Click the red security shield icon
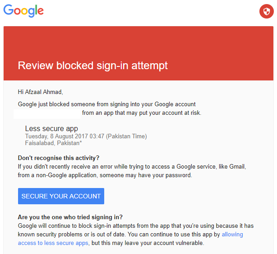 click(x=266, y=11)
